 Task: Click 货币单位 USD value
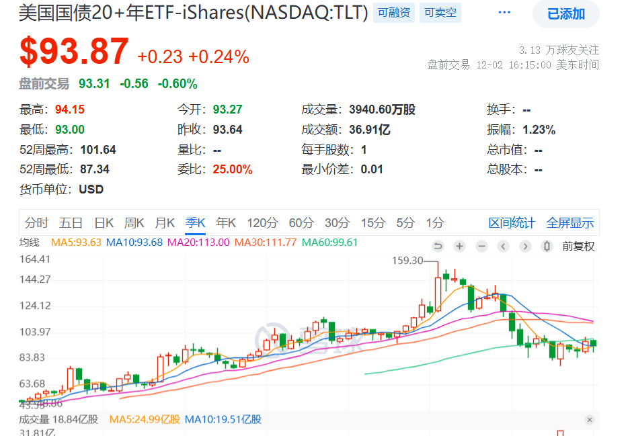point(91,189)
